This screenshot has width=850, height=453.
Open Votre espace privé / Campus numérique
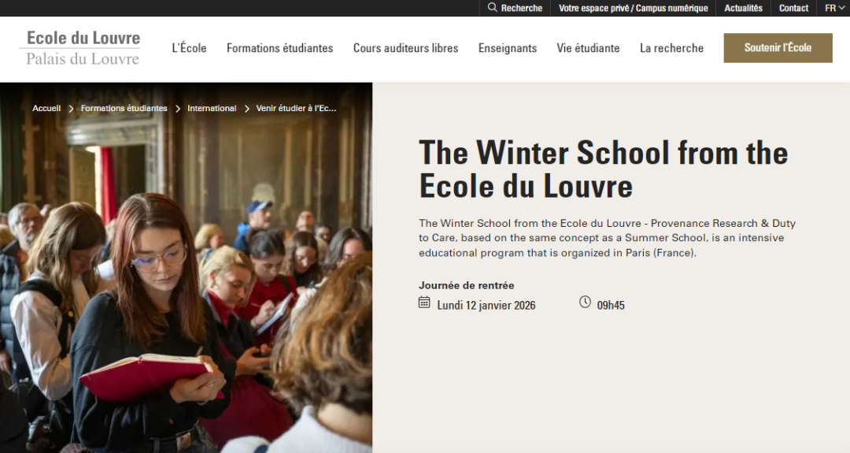[x=633, y=8]
